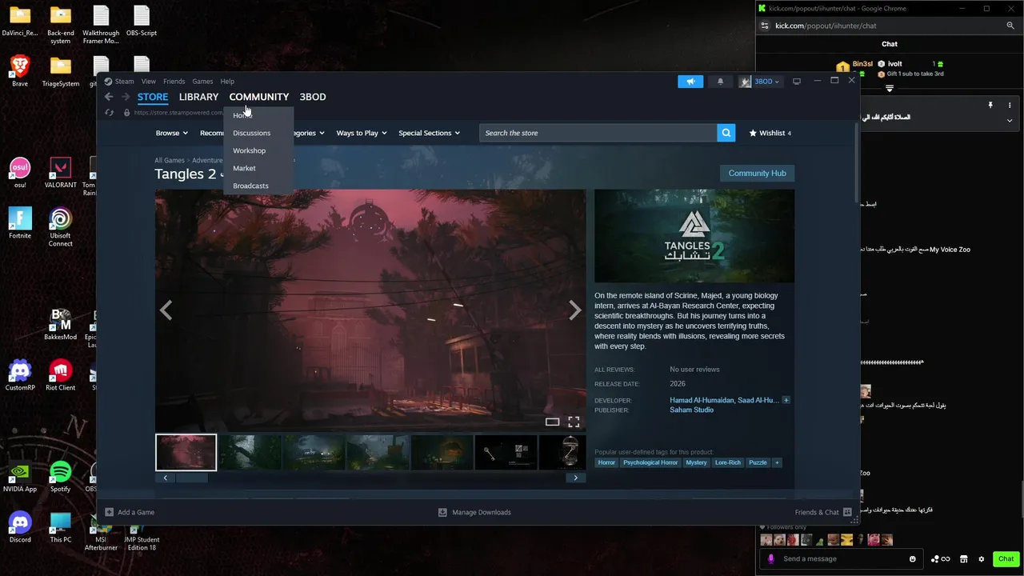Click the Add a Game plus icon
The width and height of the screenshot is (1024, 576).
pyautogui.click(x=110, y=512)
